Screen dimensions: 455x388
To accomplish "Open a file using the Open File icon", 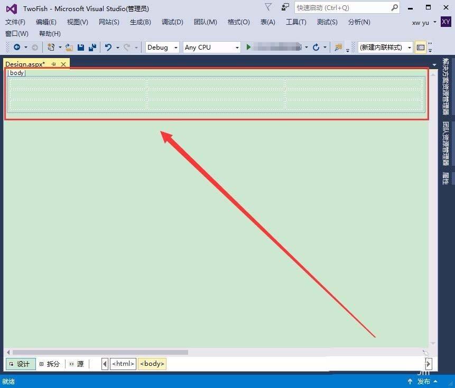I will (x=68, y=47).
